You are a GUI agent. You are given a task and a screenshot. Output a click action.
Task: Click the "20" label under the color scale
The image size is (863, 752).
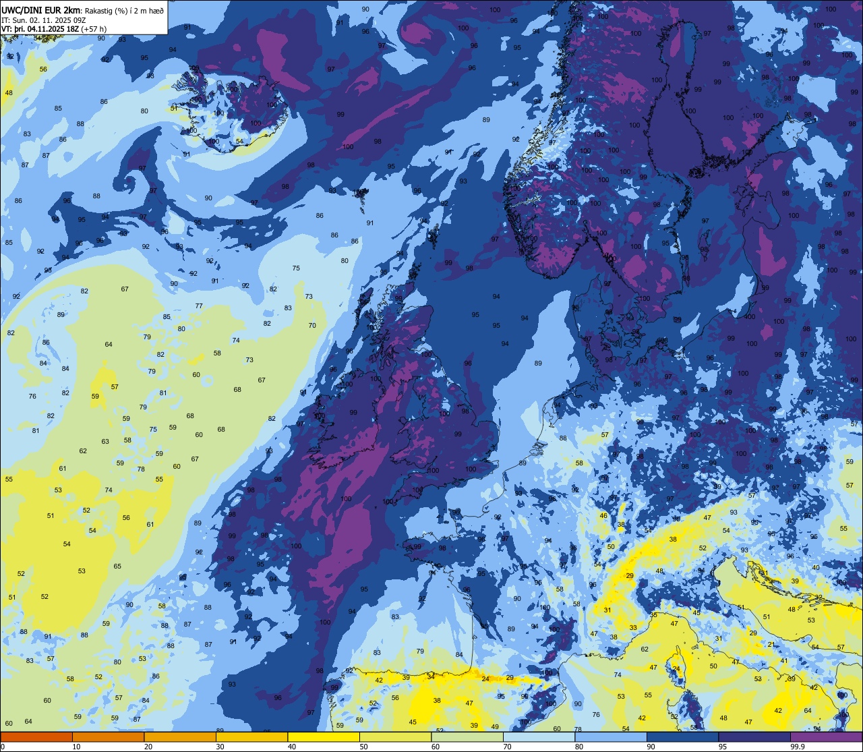pos(148,747)
